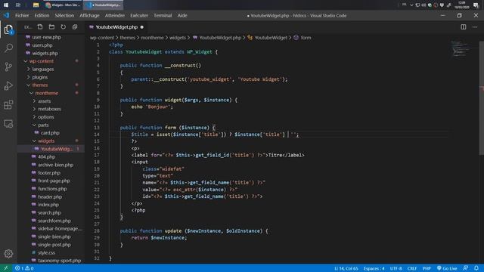Click the montheme breadcrumb segment

click(152, 38)
